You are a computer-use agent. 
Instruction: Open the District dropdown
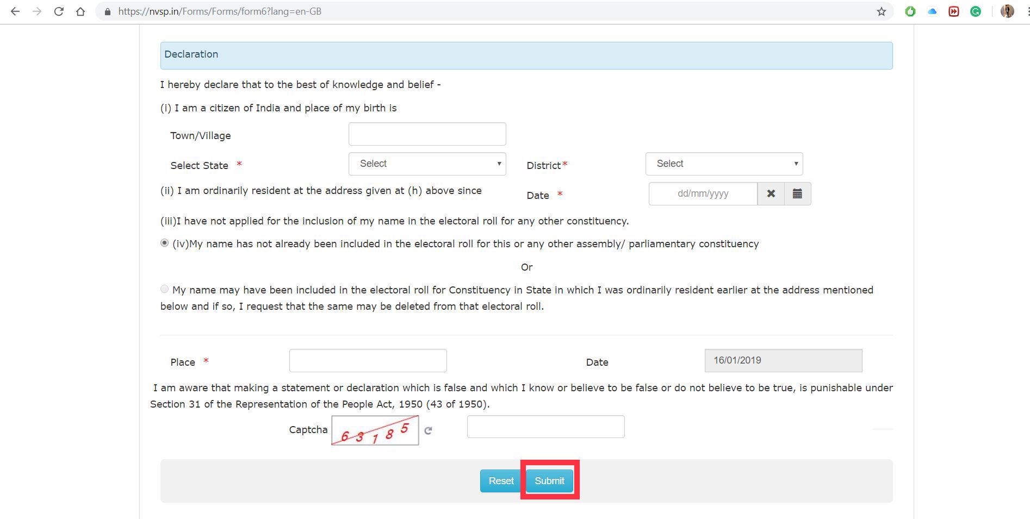click(724, 164)
